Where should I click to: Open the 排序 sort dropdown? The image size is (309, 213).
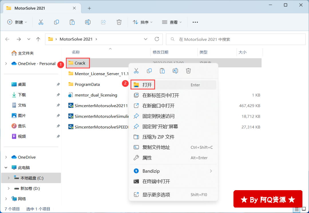click(143, 22)
